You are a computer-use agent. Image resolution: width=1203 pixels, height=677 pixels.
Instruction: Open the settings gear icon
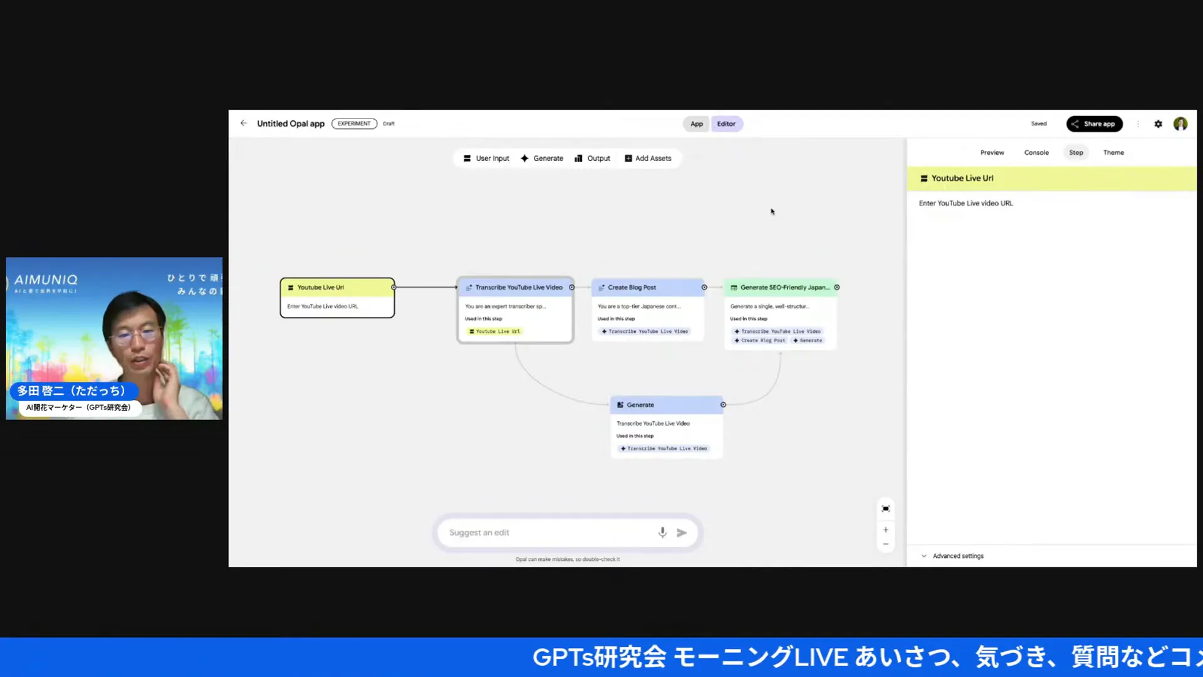(1158, 124)
